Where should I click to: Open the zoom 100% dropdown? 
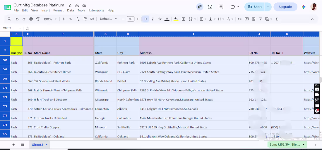pos(50,19)
